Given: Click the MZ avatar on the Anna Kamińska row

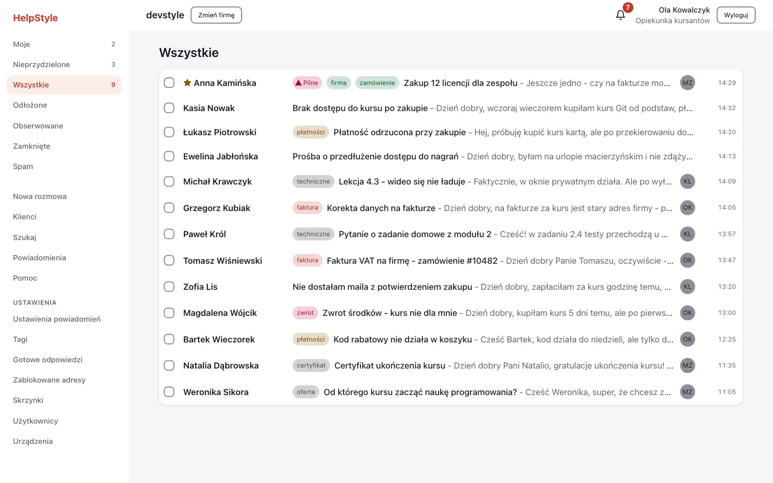Looking at the screenshot, I should tap(687, 83).
